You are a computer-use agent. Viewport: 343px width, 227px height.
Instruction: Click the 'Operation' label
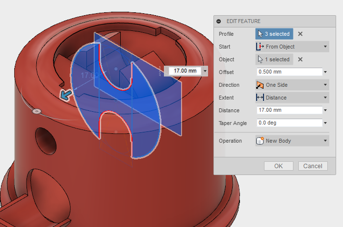(x=230, y=141)
